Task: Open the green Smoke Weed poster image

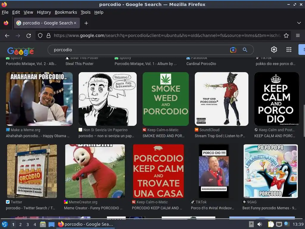Action: pos(166,99)
